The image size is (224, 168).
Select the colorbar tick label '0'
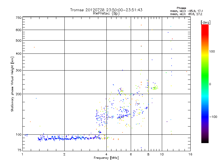tap(210, 84)
